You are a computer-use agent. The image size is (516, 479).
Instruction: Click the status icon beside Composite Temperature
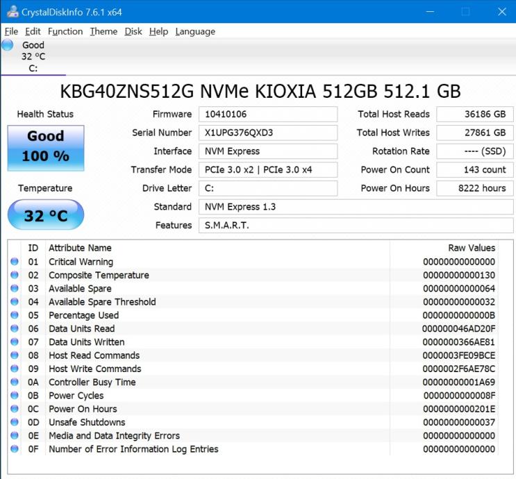pos(15,276)
